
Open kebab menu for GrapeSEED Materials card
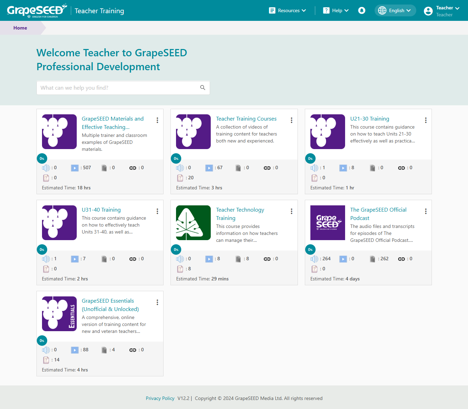point(157,120)
